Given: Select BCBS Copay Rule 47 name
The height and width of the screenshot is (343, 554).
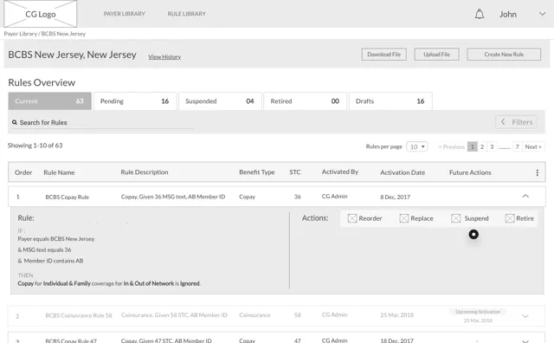Looking at the screenshot, I should click(x=71, y=341).
